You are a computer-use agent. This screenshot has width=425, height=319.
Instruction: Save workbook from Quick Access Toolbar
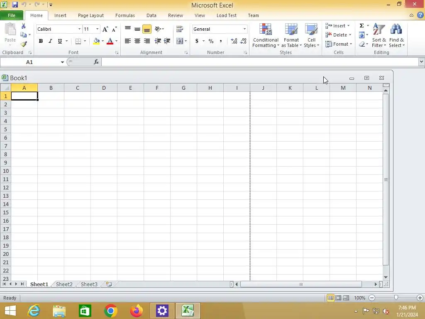click(15, 5)
